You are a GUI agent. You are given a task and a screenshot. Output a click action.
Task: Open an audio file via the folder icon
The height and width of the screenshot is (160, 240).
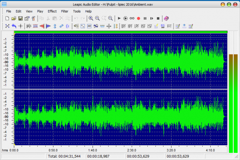pyautogui.click(x=14, y=19)
